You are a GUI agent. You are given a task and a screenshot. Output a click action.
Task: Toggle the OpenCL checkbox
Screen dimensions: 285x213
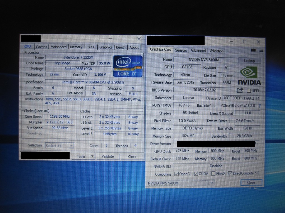pyautogui.click(x=176, y=174)
